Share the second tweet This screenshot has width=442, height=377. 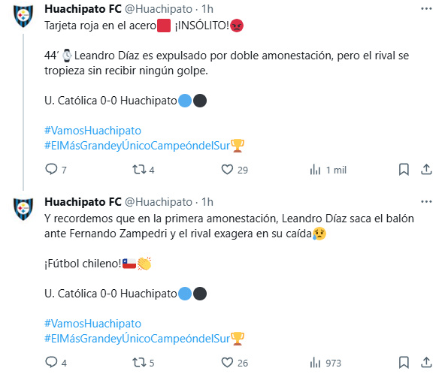point(426,363)
